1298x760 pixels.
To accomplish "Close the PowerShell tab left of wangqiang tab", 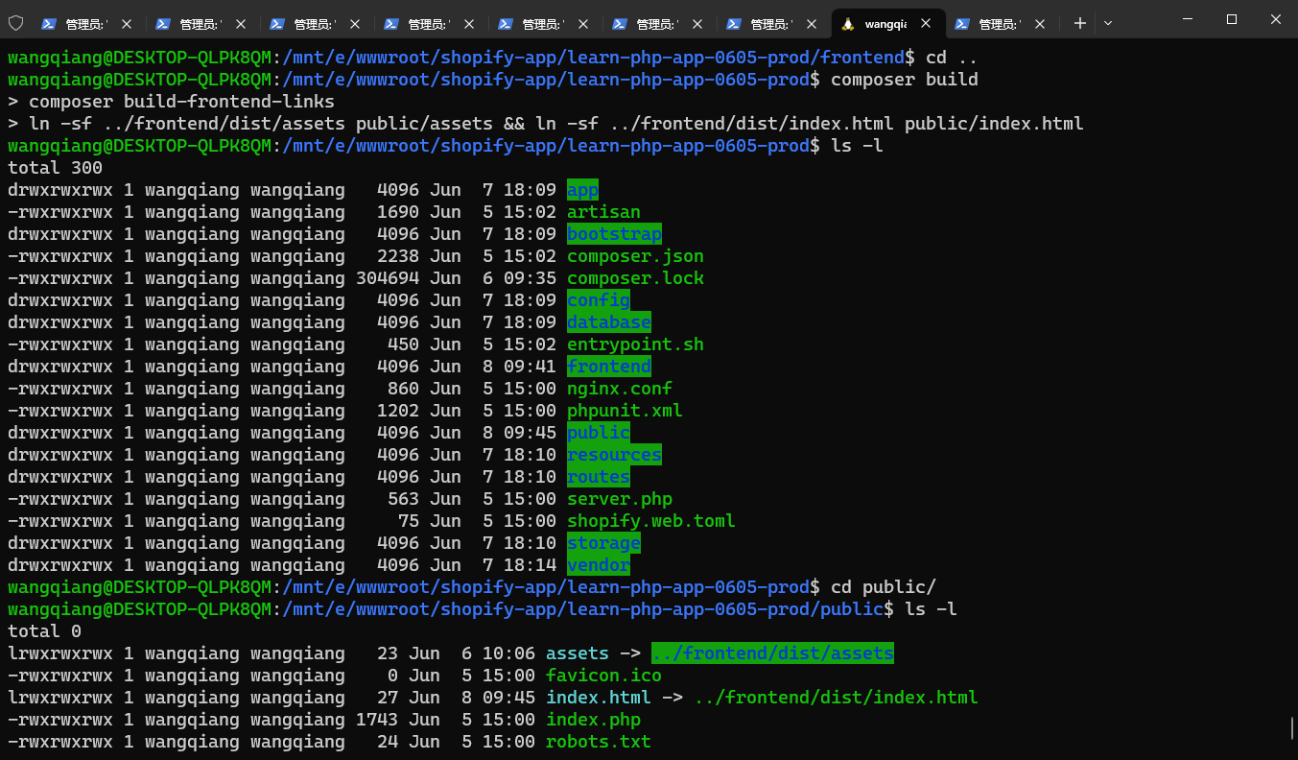I will coord(812,24).
